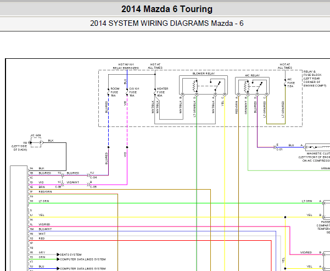Click "COMPUTER DATA LINES SYSTEM" on the 1U BLU wire

[x=83, y=269]
